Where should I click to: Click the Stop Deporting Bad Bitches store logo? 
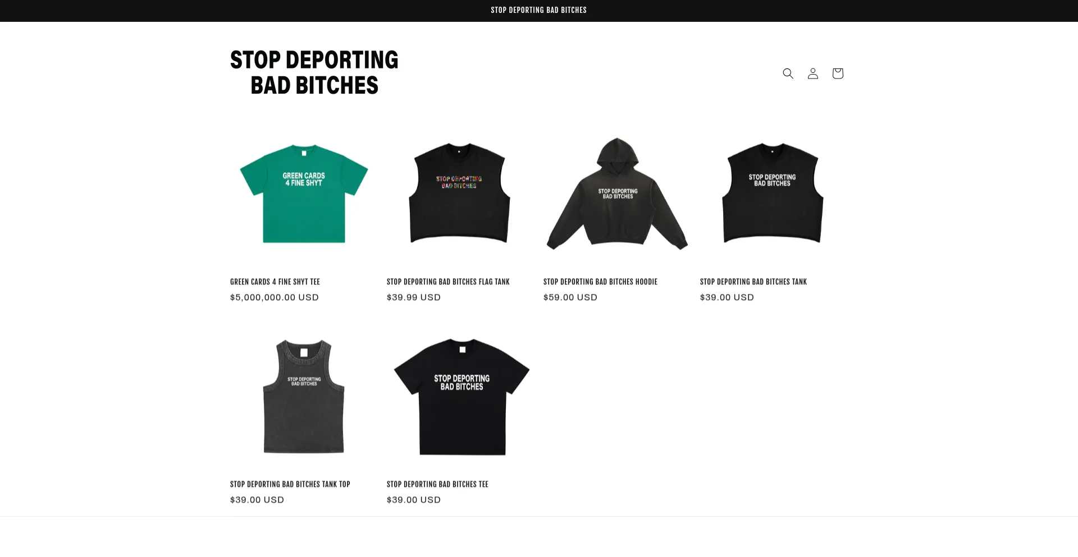click(x=314, y=73)
